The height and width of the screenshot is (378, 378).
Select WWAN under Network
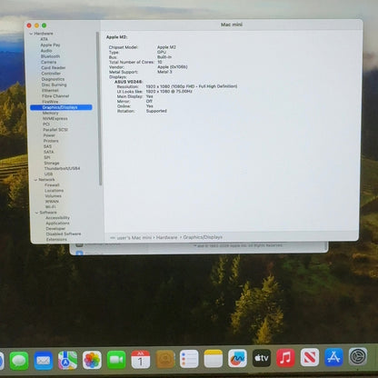(x=52, y=202)
